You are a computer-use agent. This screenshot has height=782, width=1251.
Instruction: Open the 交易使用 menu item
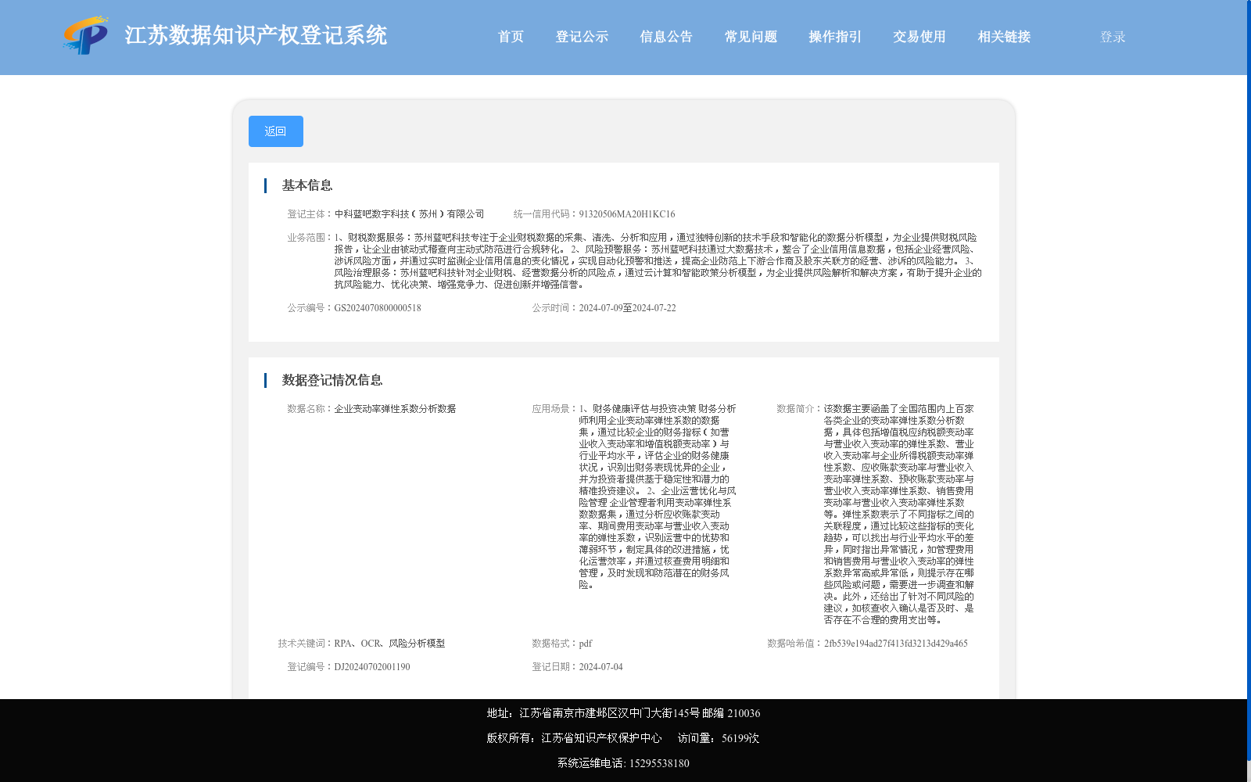coord(919,37)
